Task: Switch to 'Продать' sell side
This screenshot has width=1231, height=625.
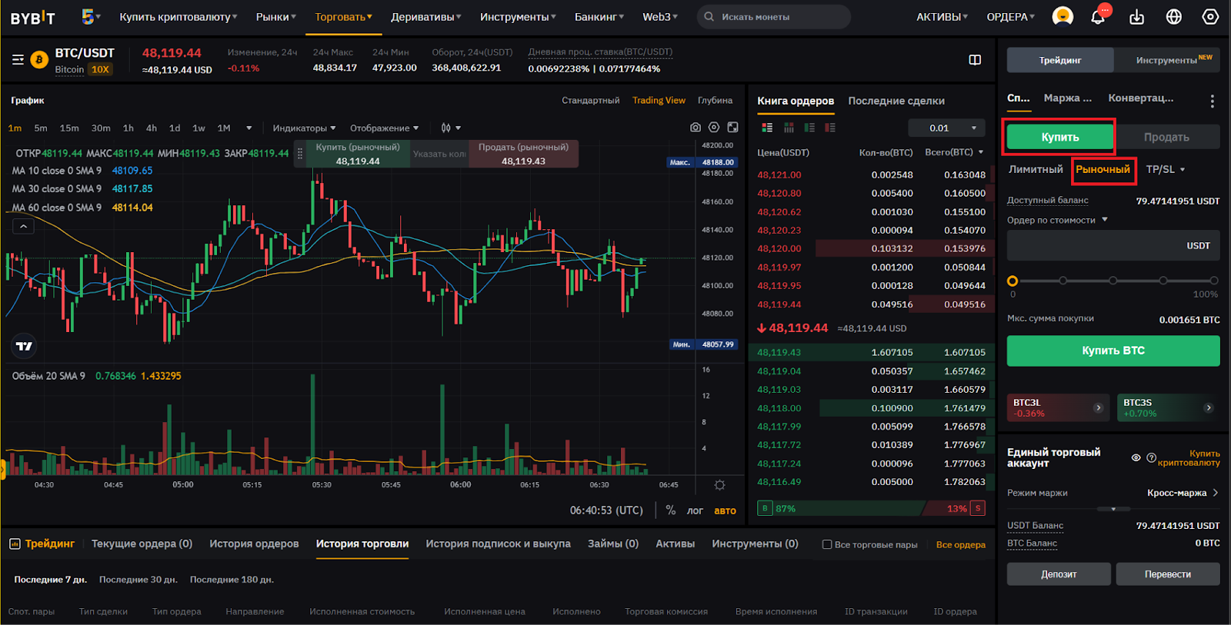Action: [1166, 137]
